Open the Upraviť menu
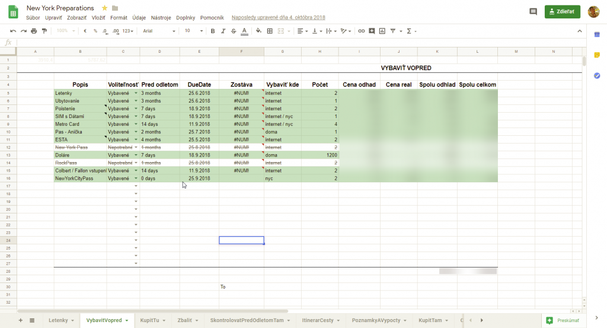The height and width of the screenshot is (328, 607). click(53, 17)
